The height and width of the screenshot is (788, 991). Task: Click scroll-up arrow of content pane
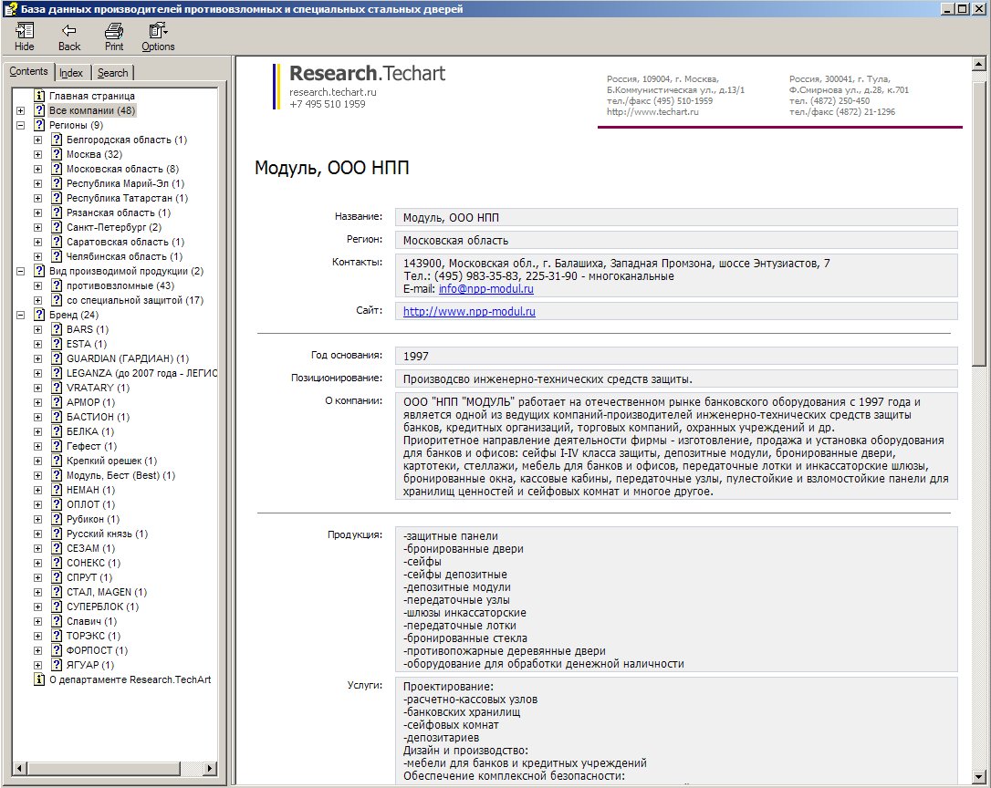pos(978,63)
